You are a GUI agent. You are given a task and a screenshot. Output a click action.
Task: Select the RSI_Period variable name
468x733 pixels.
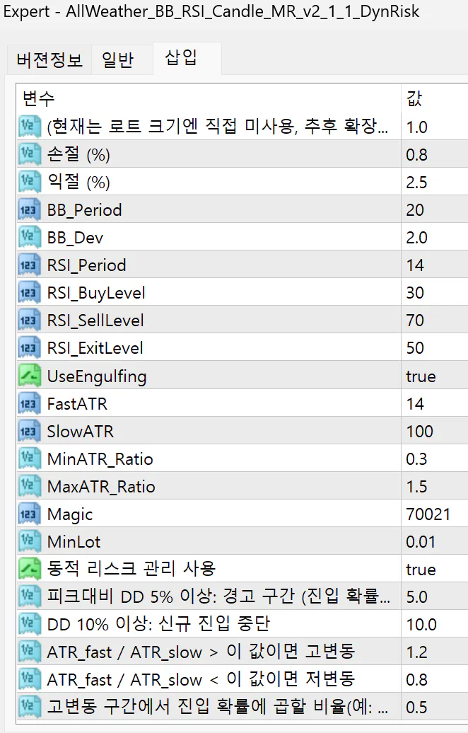click(86, 265)
